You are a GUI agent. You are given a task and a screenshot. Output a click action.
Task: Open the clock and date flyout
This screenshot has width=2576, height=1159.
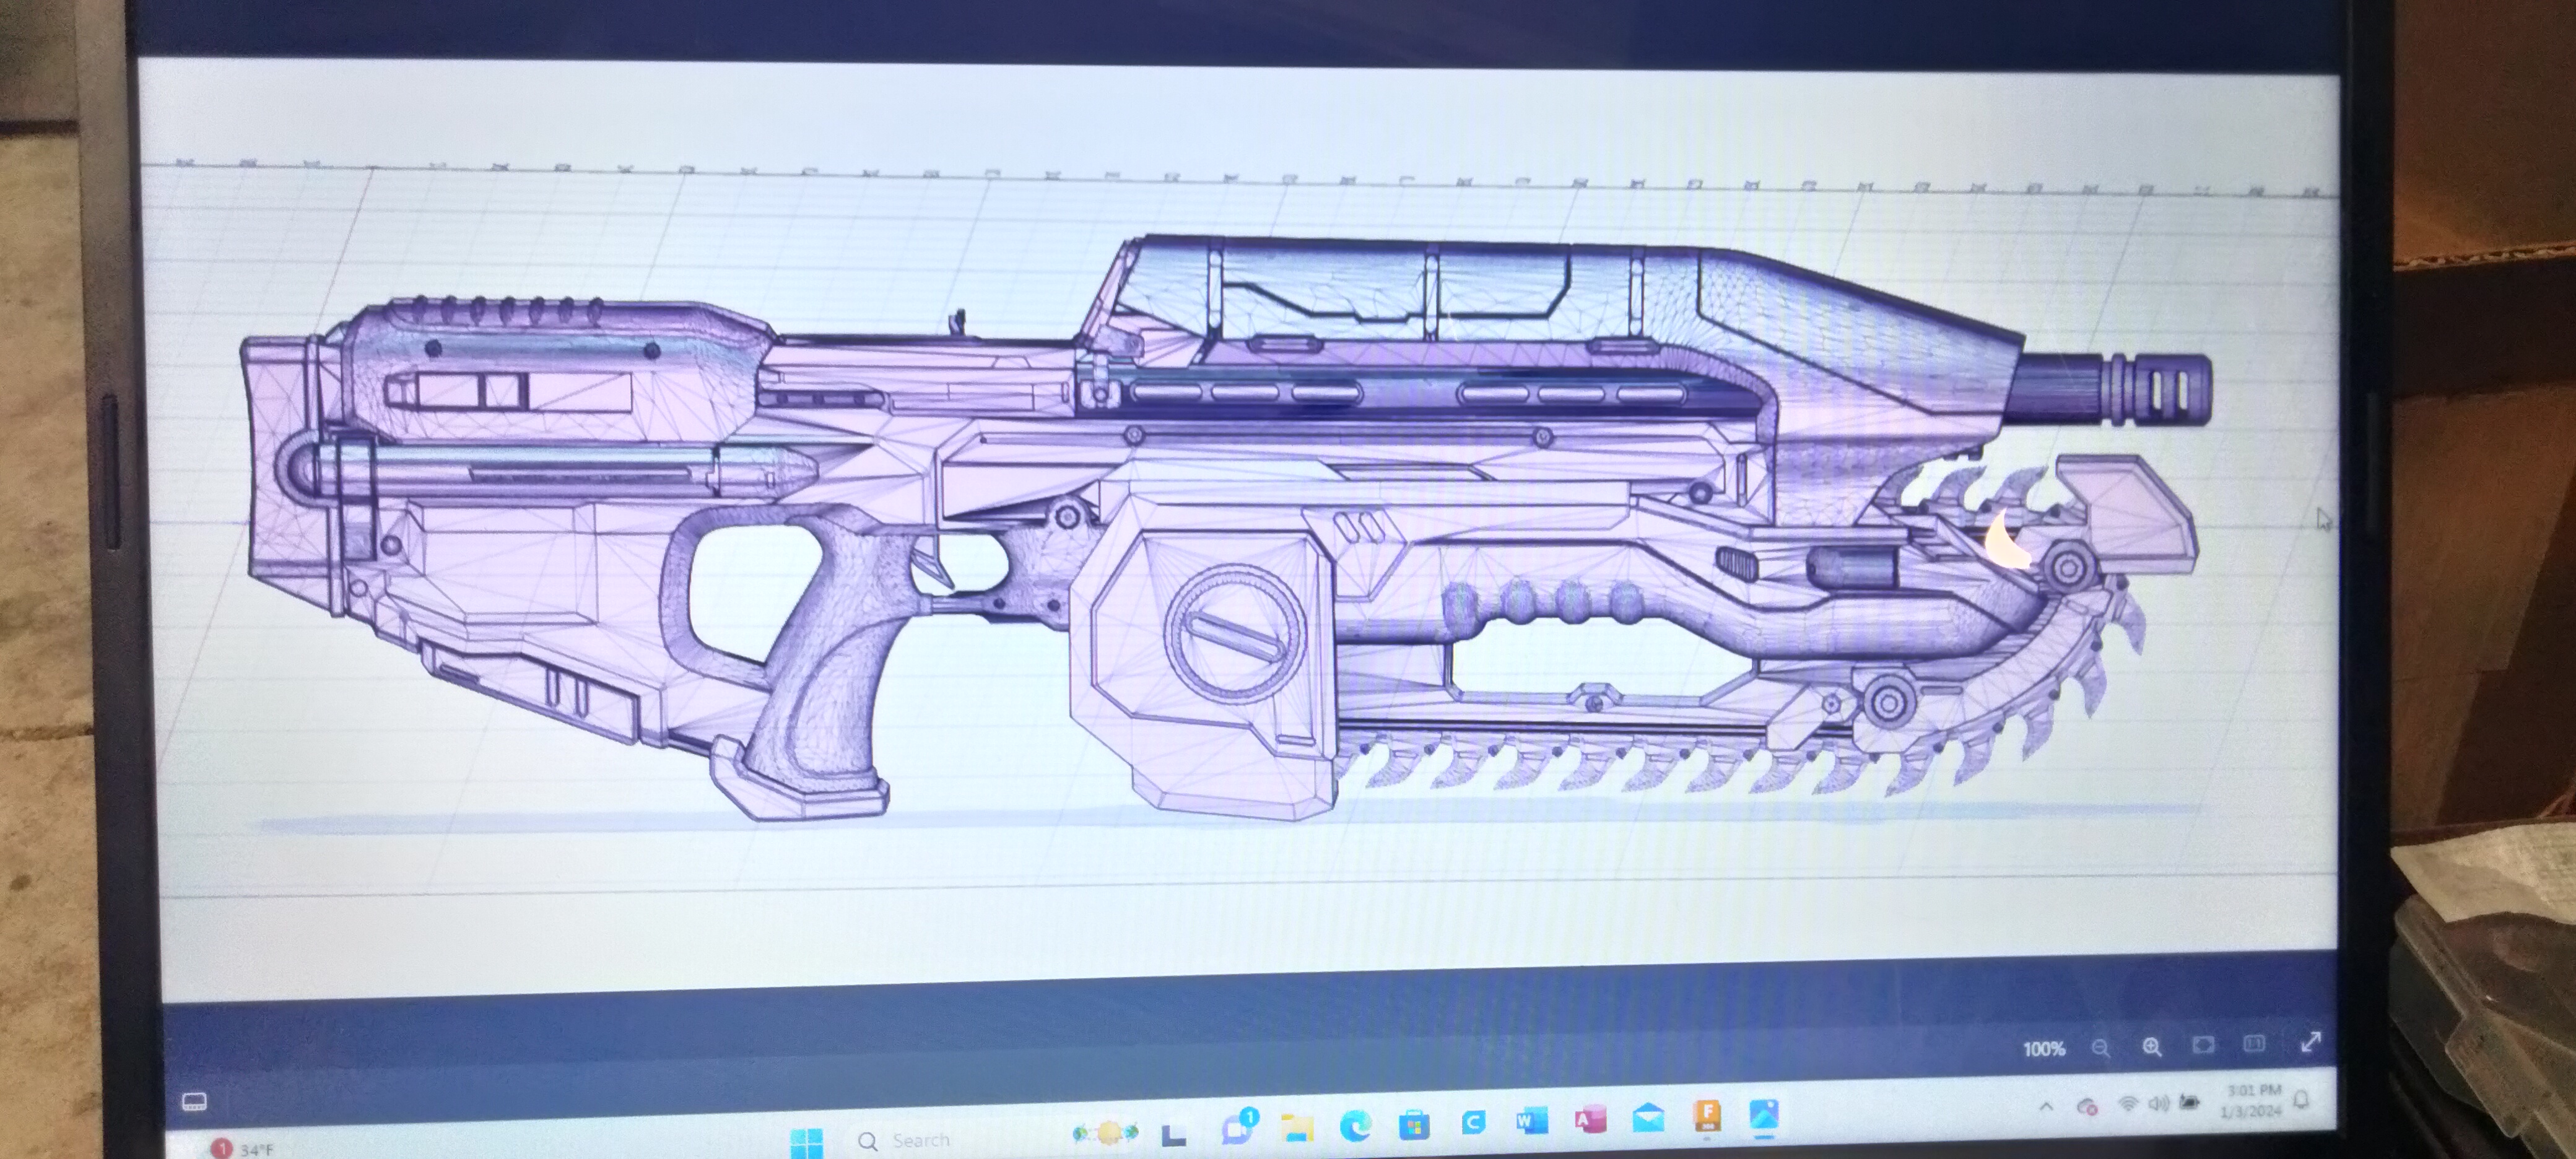coord(2252,1100)
